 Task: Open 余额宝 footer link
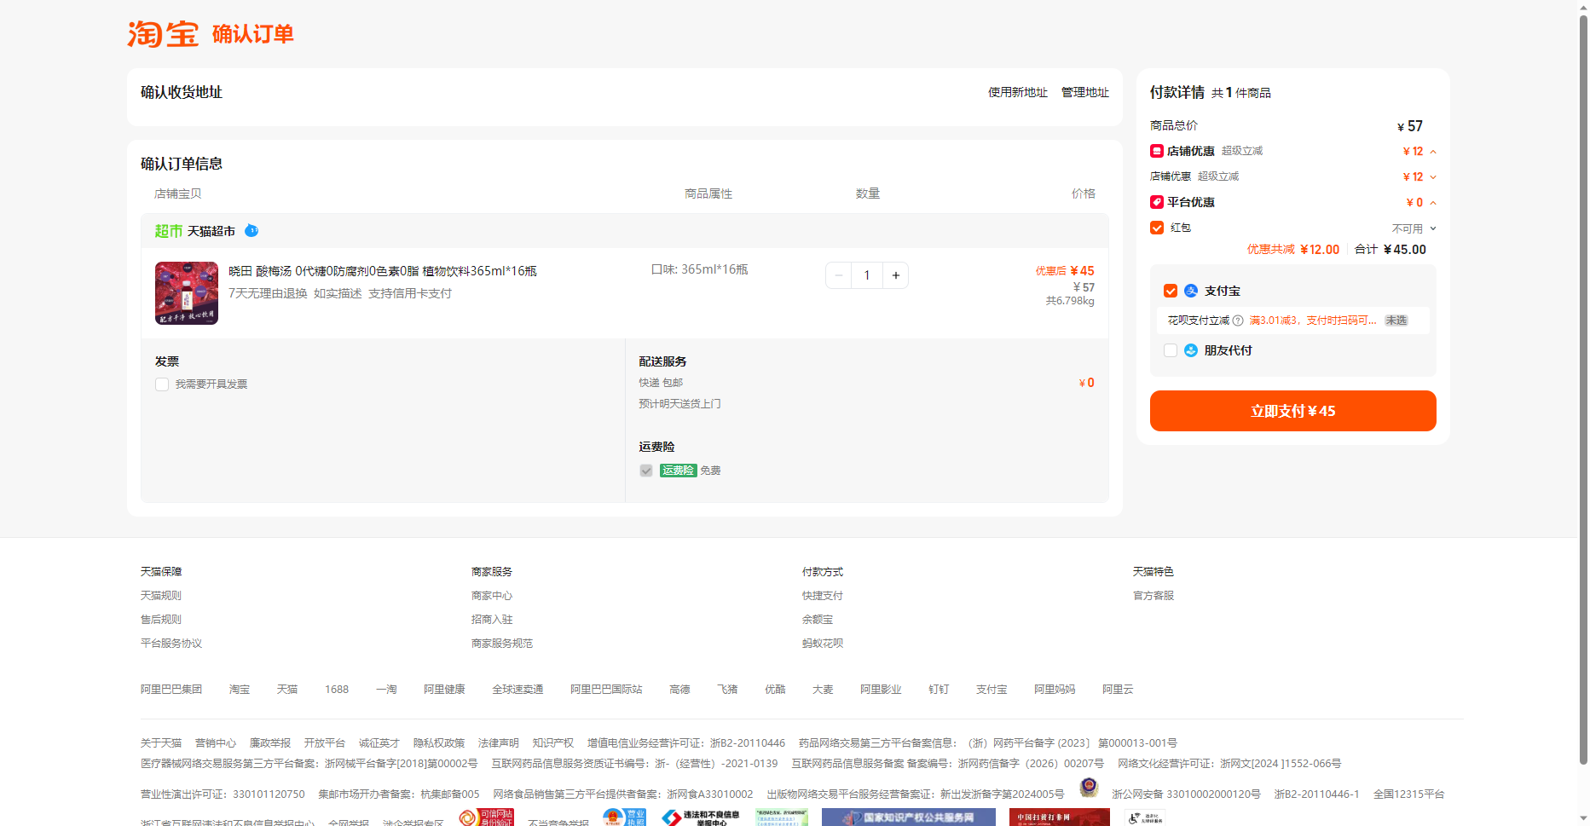click(818, 620)
